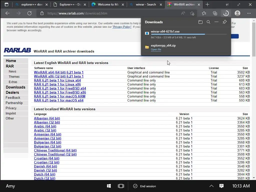
Task: Select the WinRAR archiver tab
Action: point(184,4)
